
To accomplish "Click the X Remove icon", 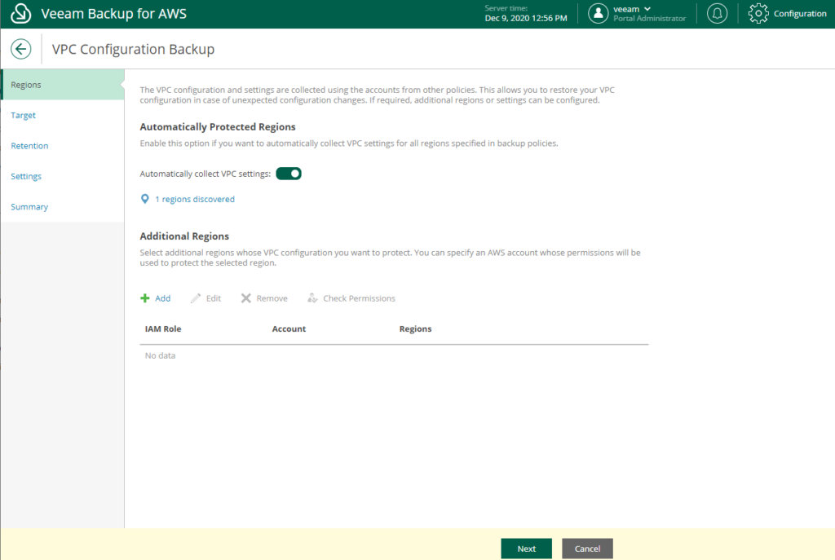I will click(246, 298).
